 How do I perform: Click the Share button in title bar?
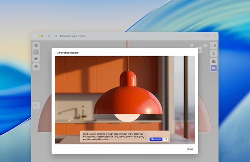pyautogui.click(x=206, y=36)
